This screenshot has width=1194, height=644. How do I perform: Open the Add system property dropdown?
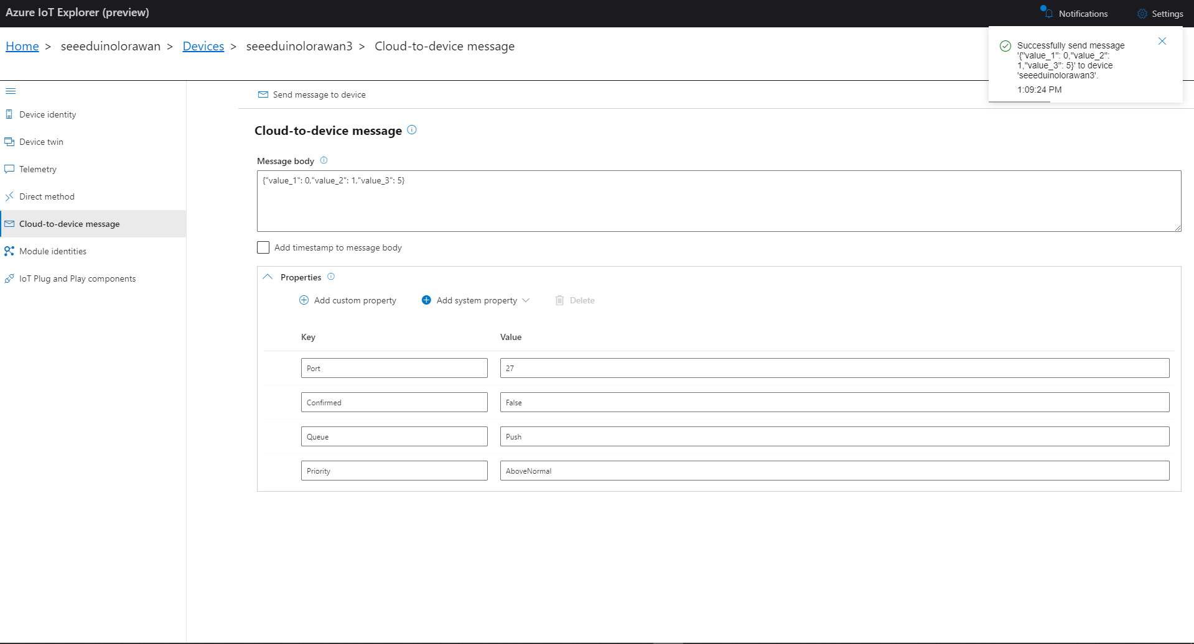(476, 300)
